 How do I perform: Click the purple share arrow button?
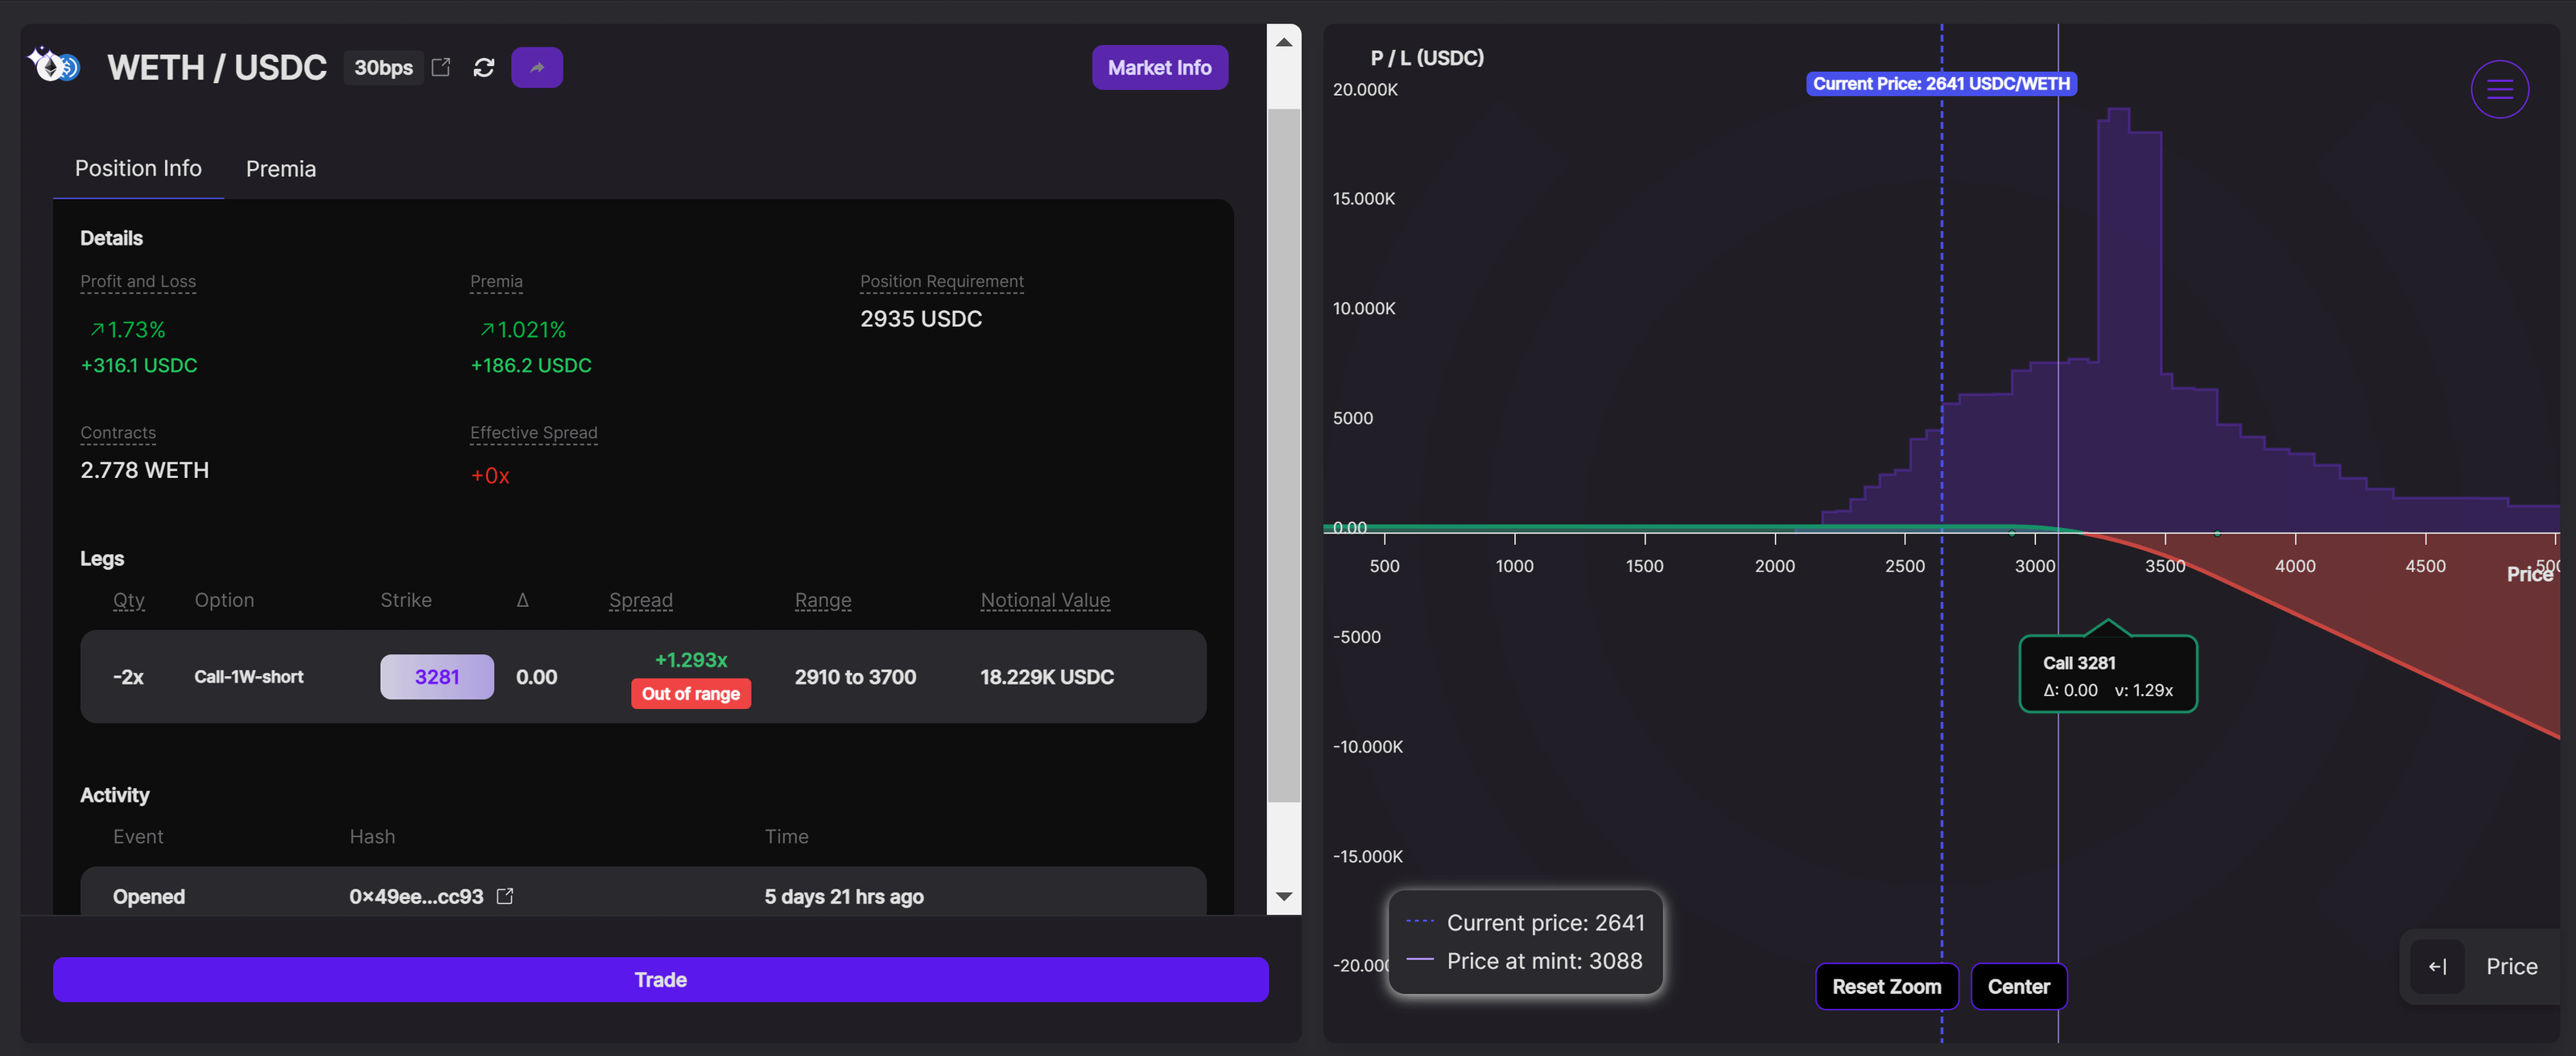(537, 67)
